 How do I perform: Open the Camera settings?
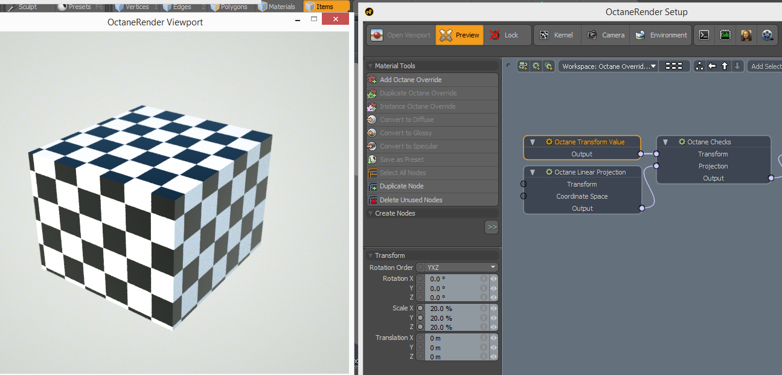pyautogui.click(x=606, y=35)
